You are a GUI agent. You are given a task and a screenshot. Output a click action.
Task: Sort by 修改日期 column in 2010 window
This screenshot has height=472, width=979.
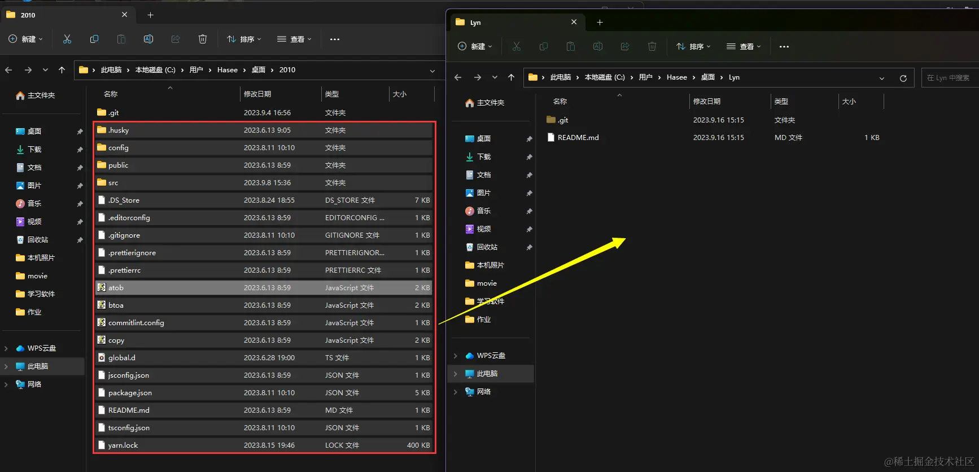click(257, 94)
